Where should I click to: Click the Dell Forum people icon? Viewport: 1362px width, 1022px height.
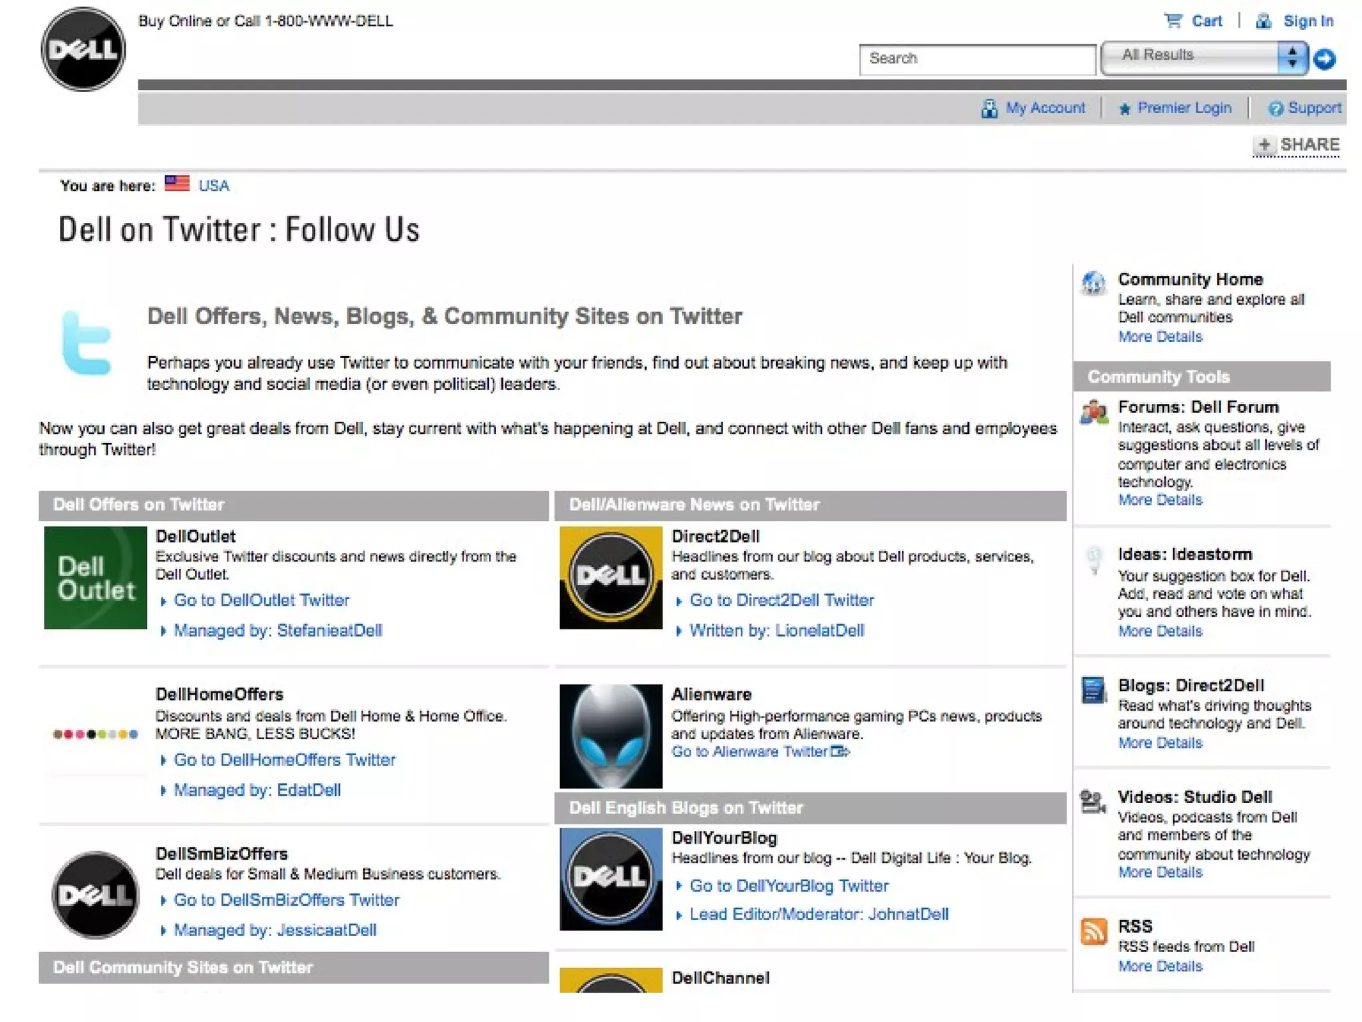pos(1093,413)
